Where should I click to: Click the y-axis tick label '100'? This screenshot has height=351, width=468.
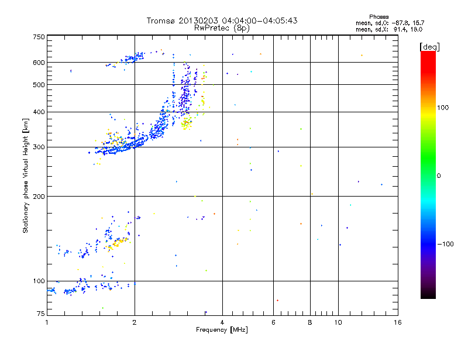[x=39, y=281]
